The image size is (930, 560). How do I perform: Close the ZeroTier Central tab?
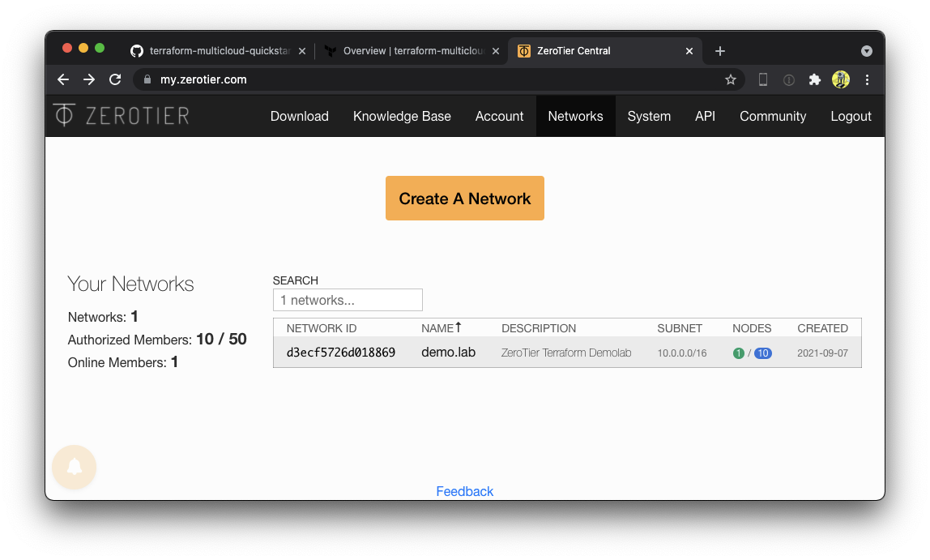(x=689, y=51)
